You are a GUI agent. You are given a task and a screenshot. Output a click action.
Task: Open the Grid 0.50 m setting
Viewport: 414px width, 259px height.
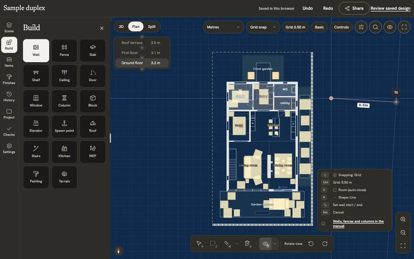(295, 27)
